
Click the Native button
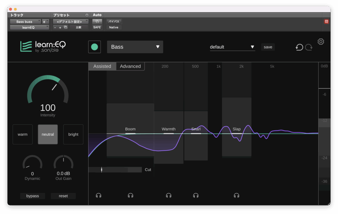114,27
